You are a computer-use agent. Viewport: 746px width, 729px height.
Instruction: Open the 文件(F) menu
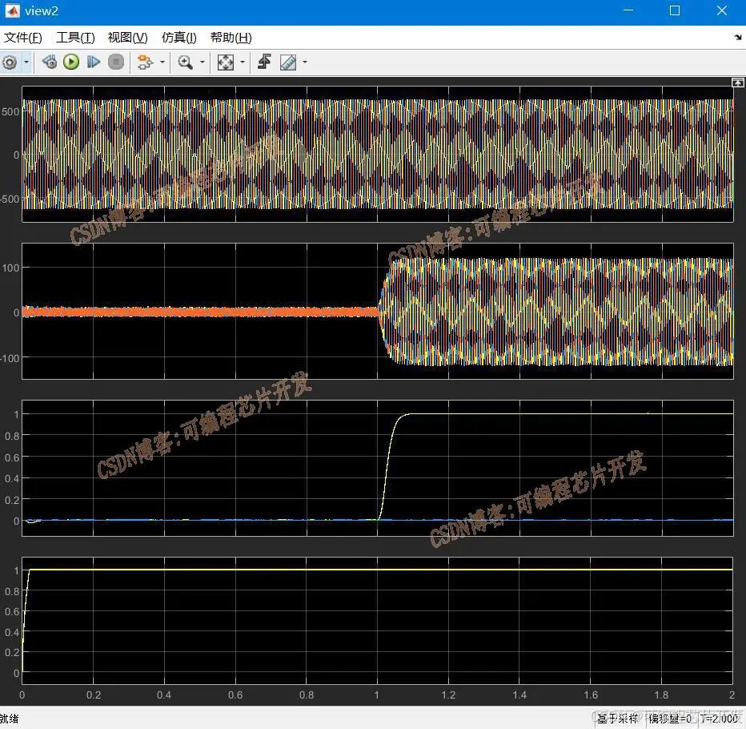(23, 37)
